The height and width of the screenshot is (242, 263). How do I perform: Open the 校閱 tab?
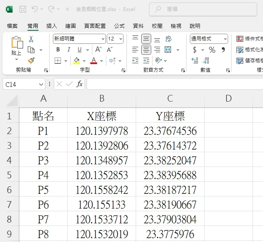click(157, 26)
